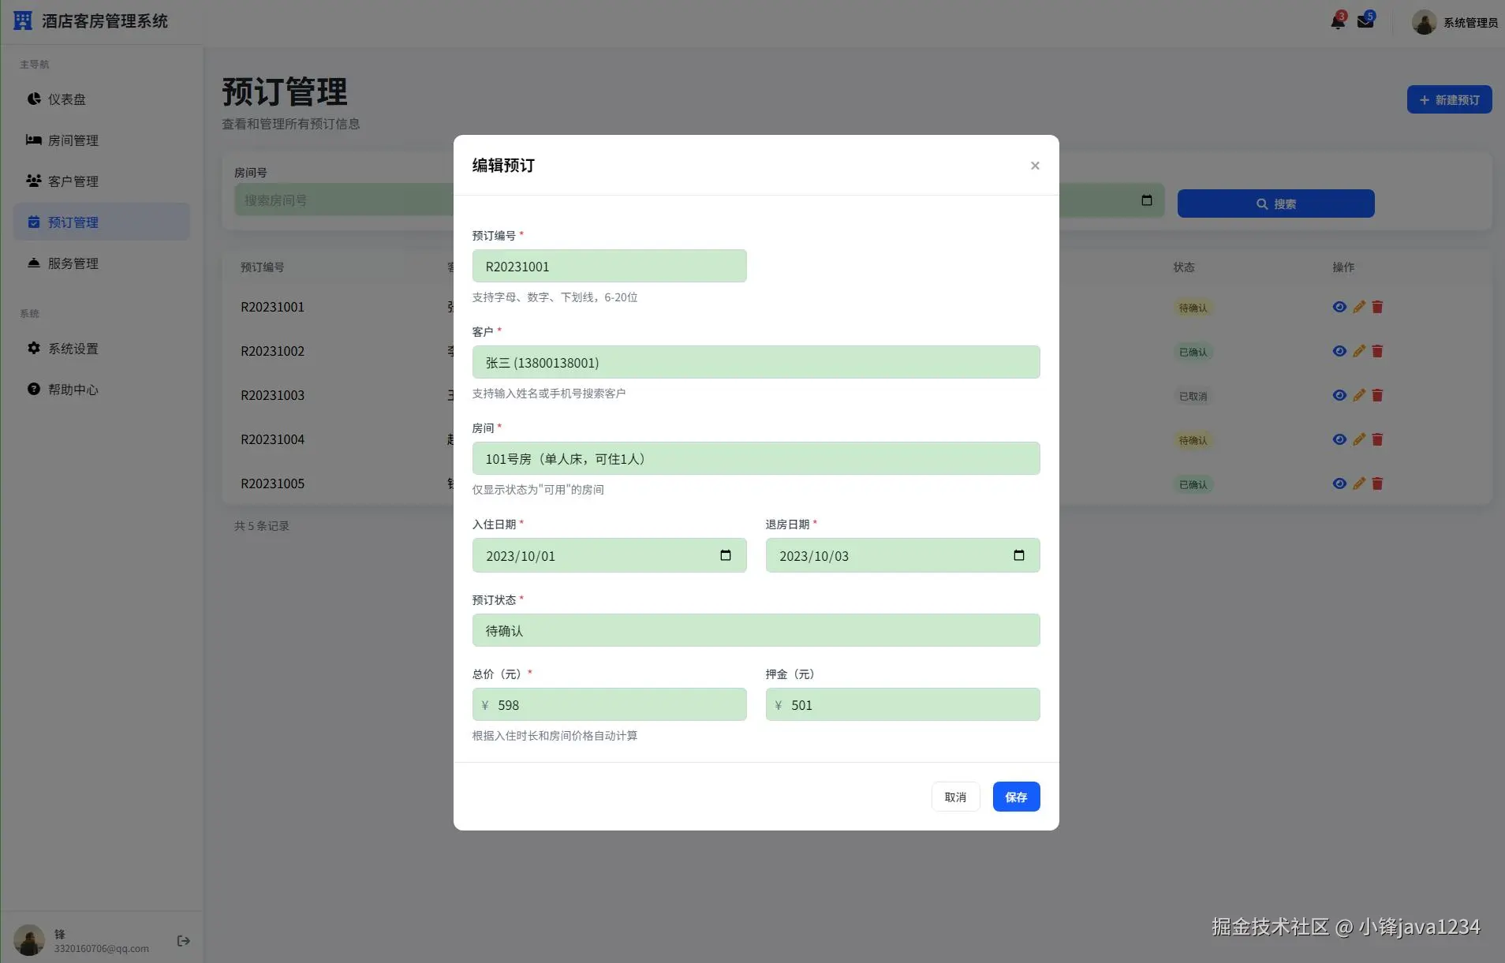Edit booking R20231003 pencil icon
The image size is (1505, 963).
pyautogui.click(x=1358, y=395)
